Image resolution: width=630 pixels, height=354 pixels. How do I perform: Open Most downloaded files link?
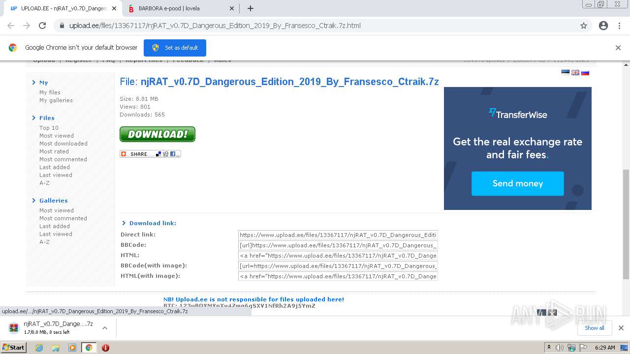[x=63, y=144]
